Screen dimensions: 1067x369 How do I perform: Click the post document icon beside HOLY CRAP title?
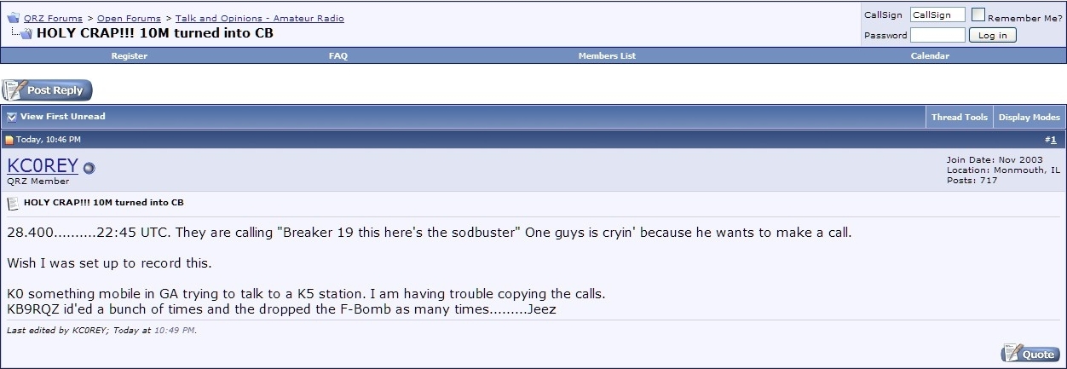click(13, 203)
